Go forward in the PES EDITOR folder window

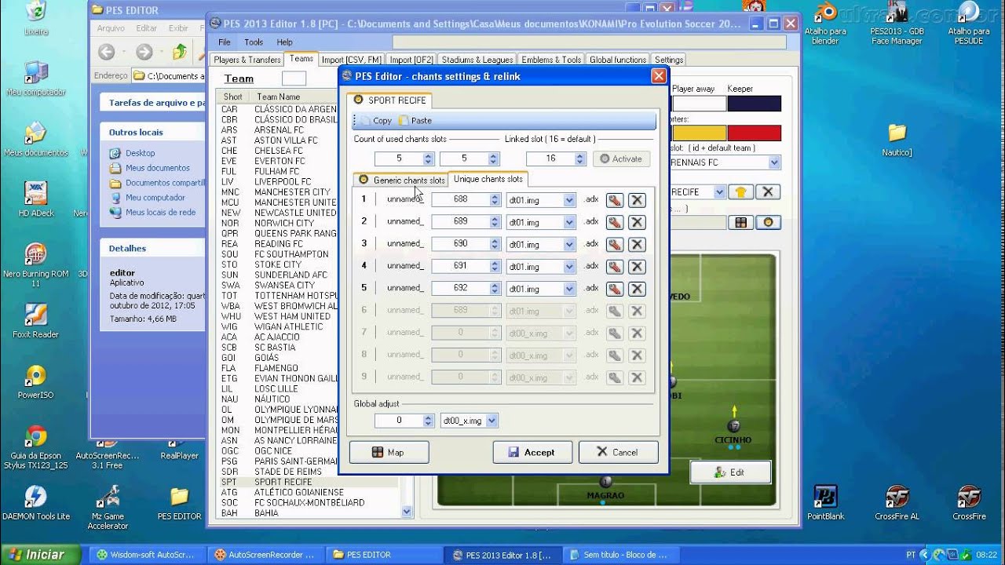144,53
